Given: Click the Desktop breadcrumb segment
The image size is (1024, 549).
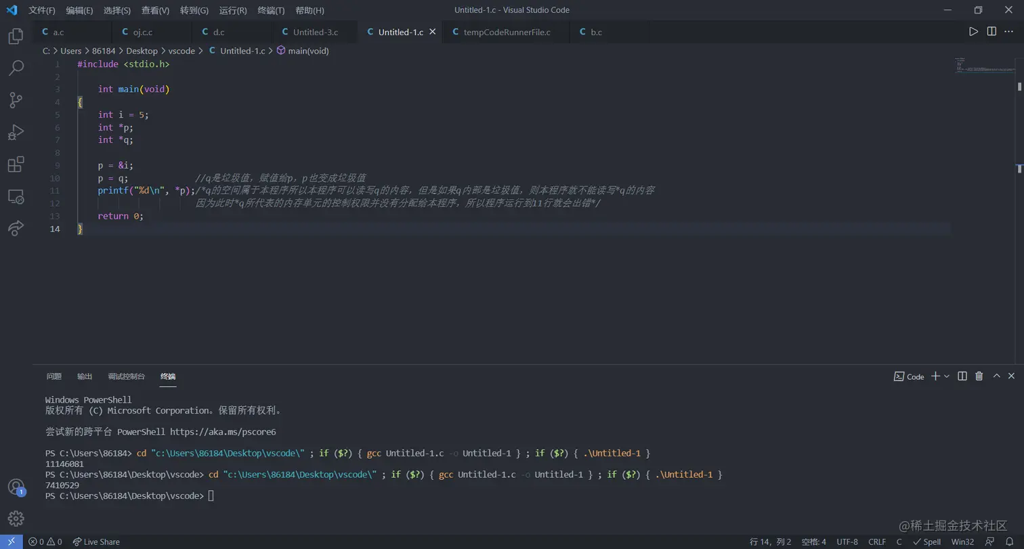Looking at the screenshot, I should (142, 51).
